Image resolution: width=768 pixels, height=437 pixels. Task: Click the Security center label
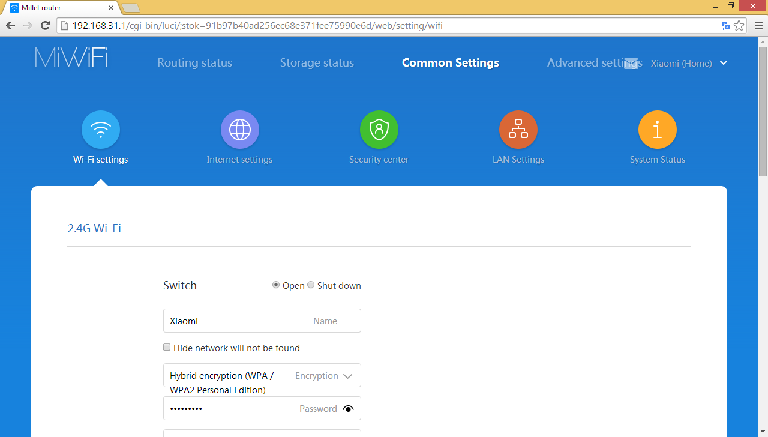coord(379,160)
